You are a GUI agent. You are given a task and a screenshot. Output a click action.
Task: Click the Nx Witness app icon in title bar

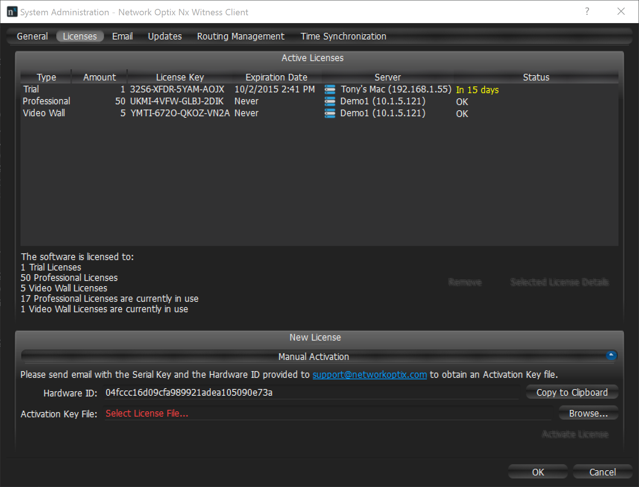point(12,12)
